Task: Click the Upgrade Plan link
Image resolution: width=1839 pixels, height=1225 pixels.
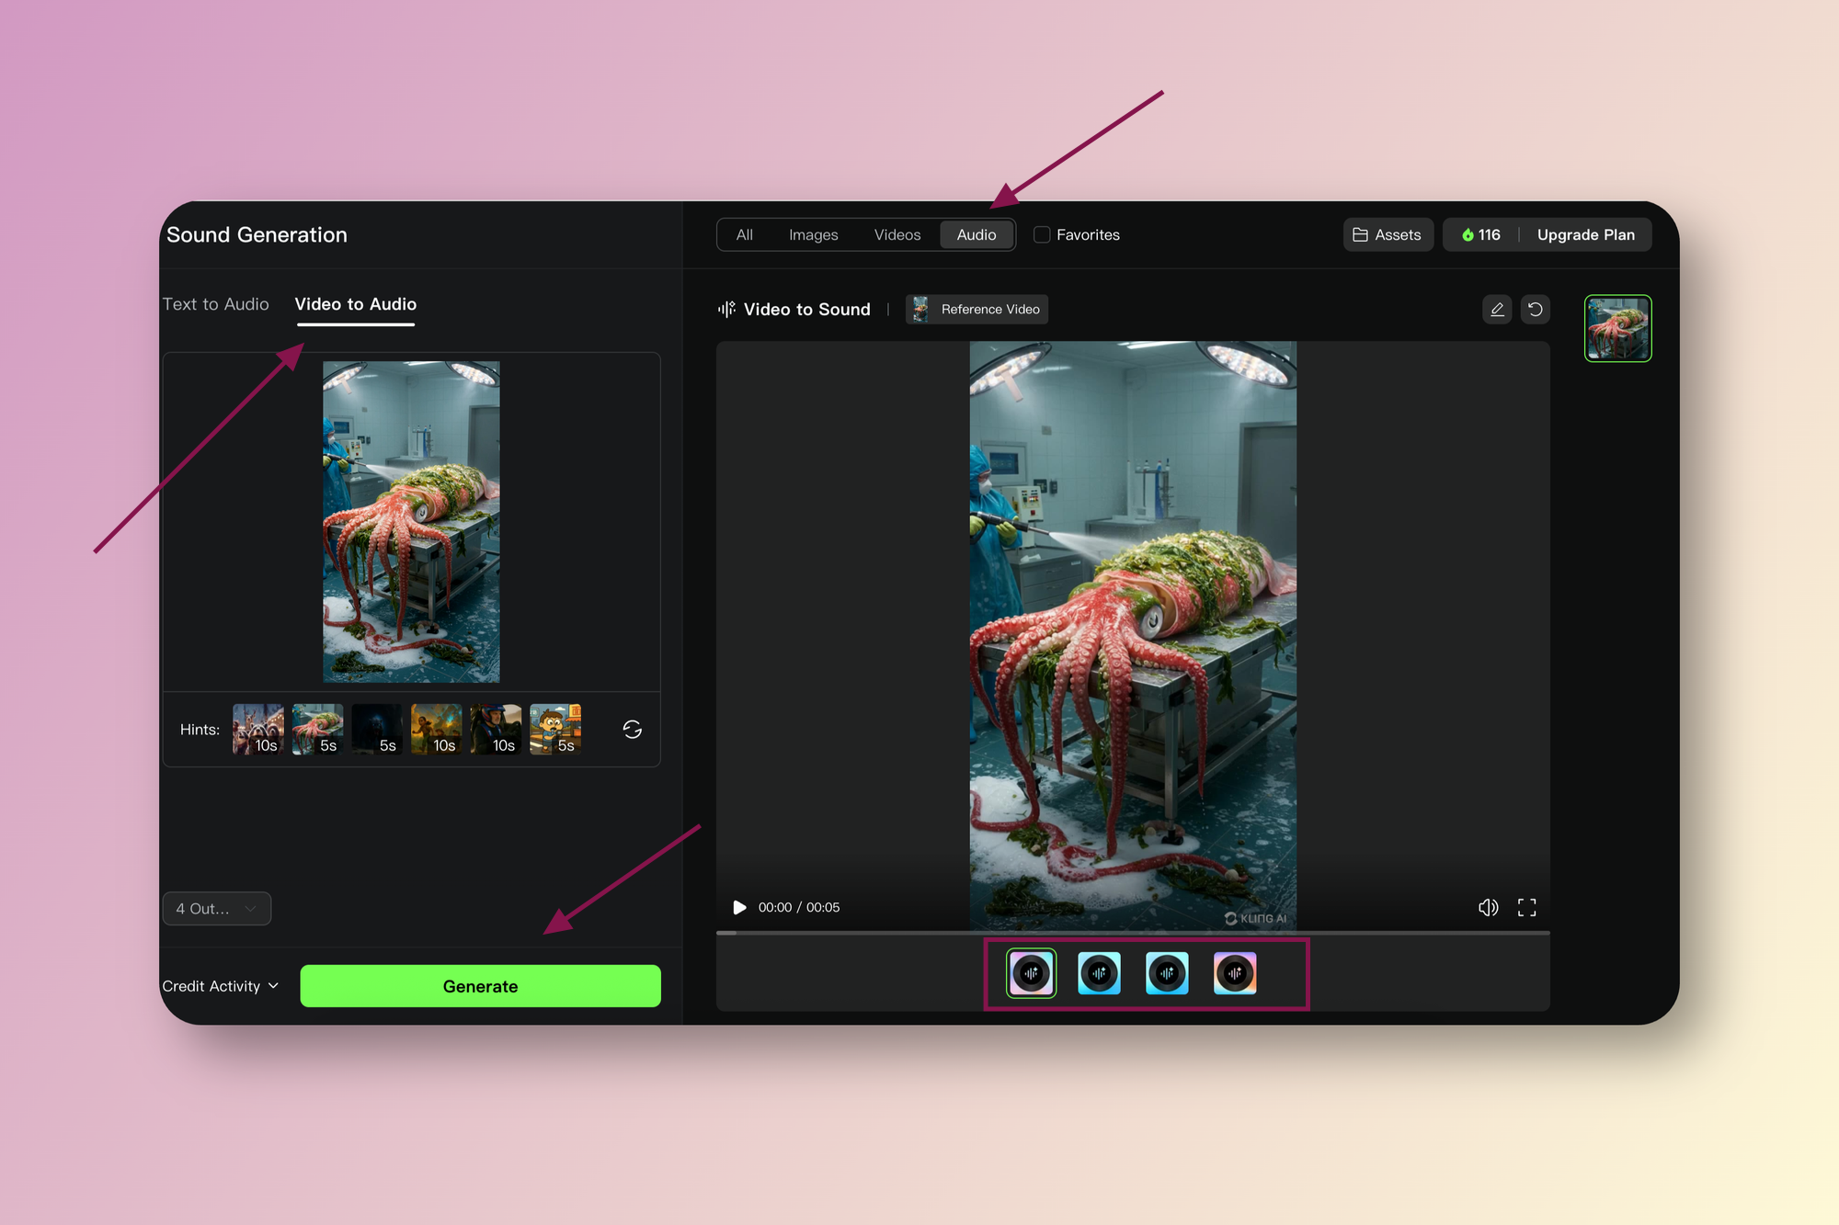Action: tap(1585, 234)
